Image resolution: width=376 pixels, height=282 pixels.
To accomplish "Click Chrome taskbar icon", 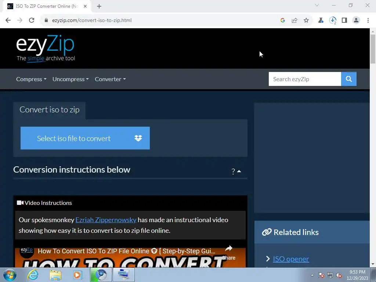I will coord(101,275).
